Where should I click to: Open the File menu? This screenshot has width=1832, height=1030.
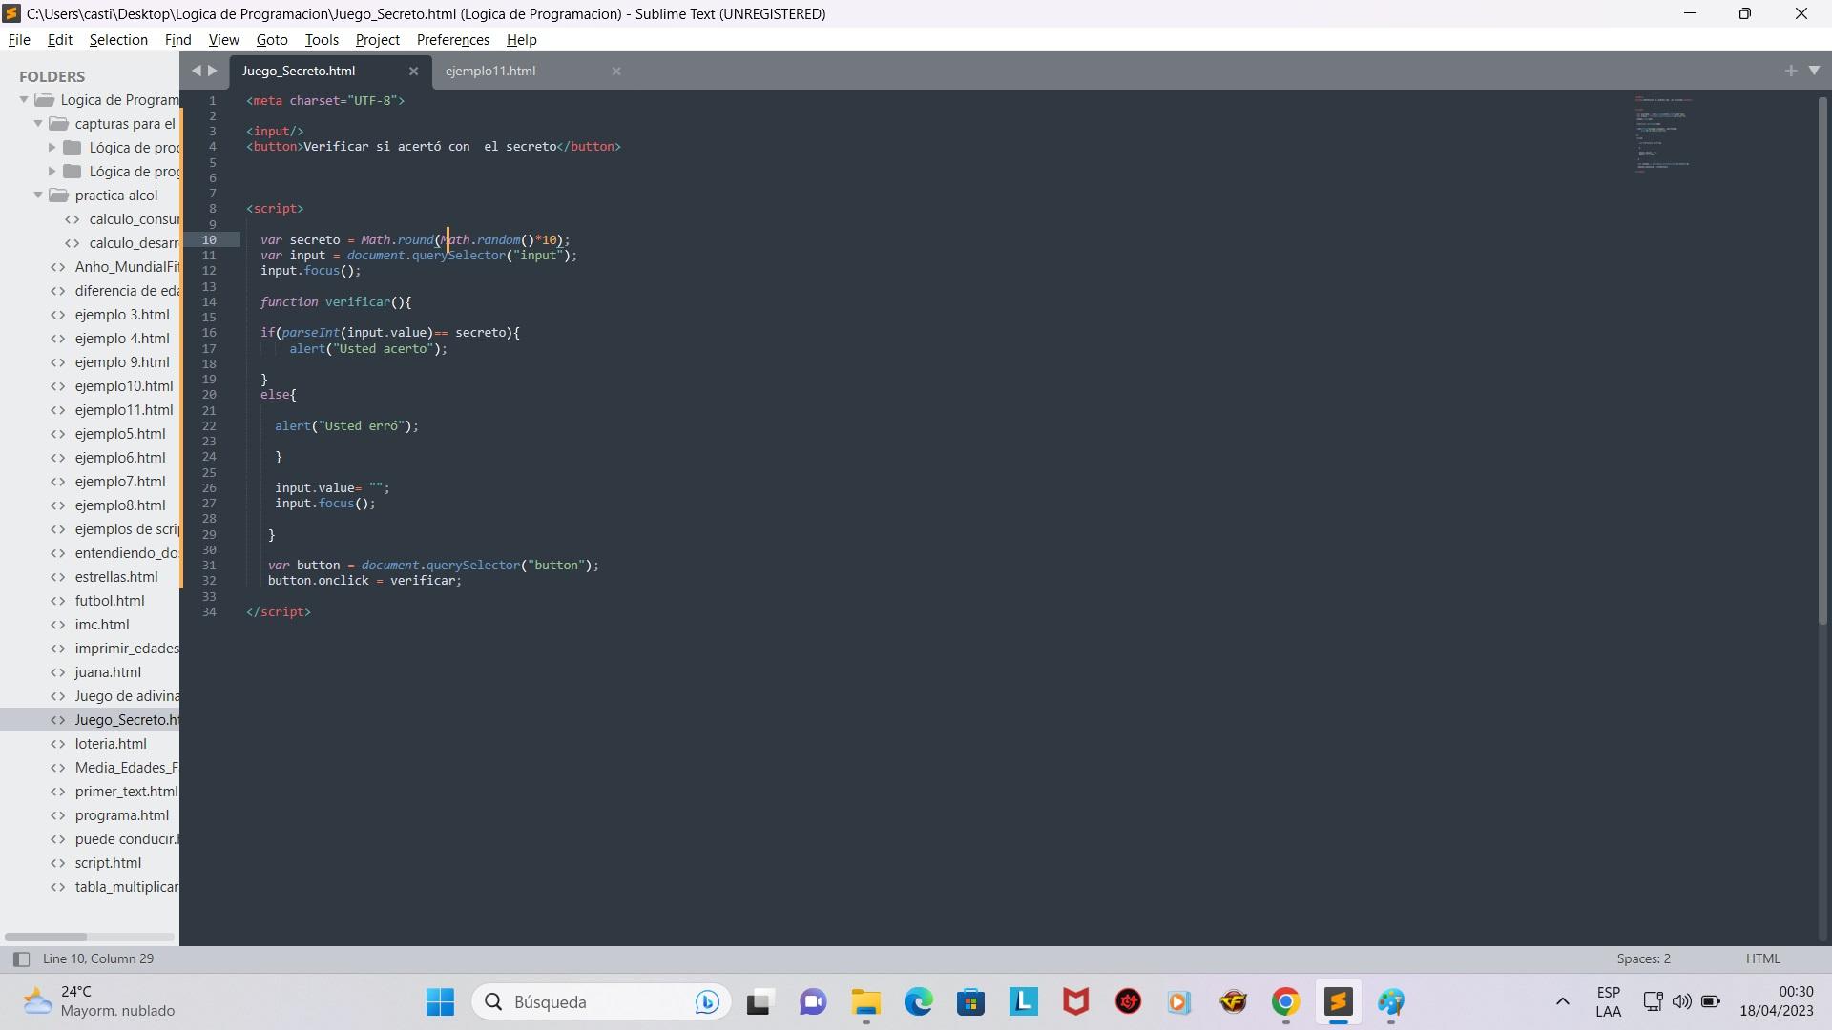pos(19,40)
